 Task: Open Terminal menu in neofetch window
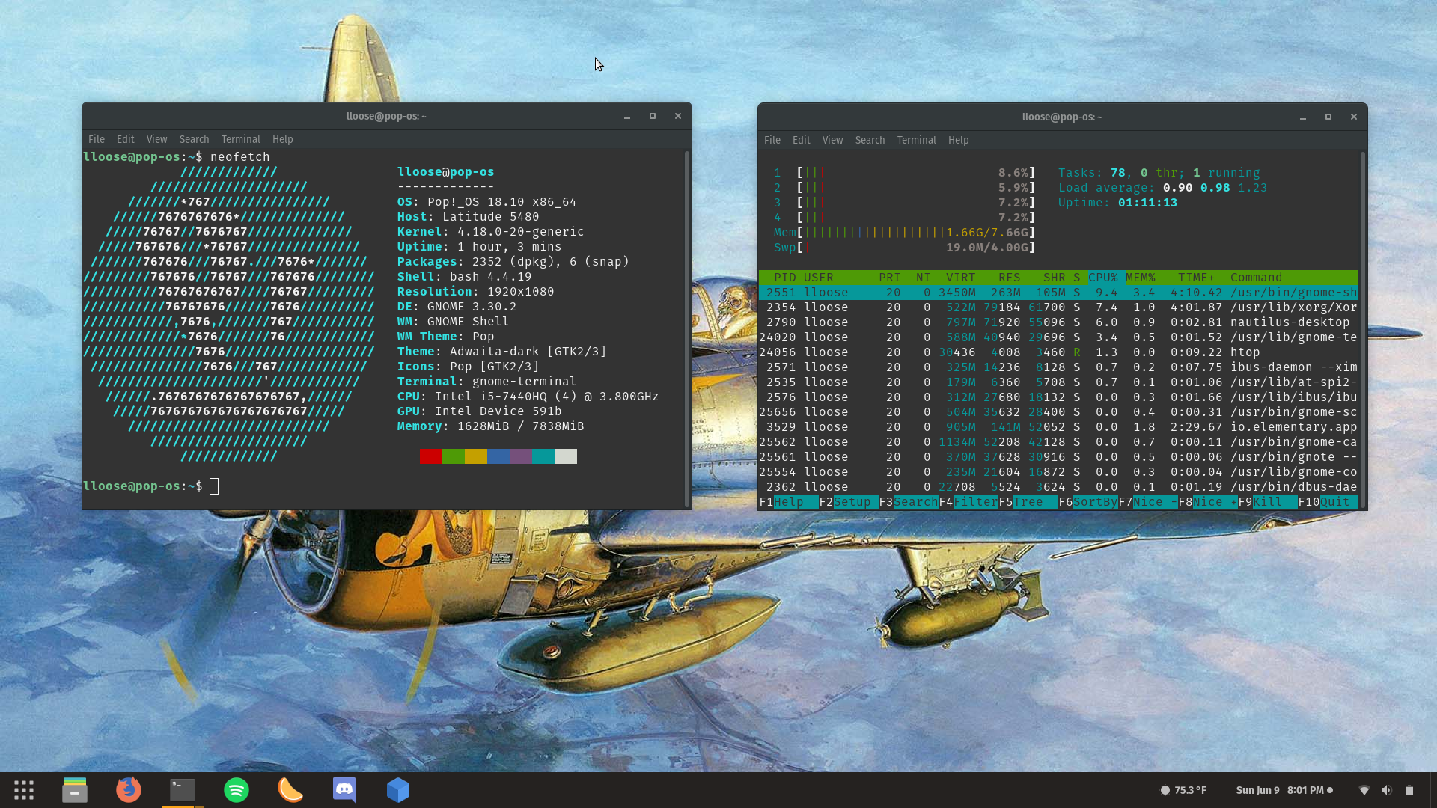pos(240,139)
